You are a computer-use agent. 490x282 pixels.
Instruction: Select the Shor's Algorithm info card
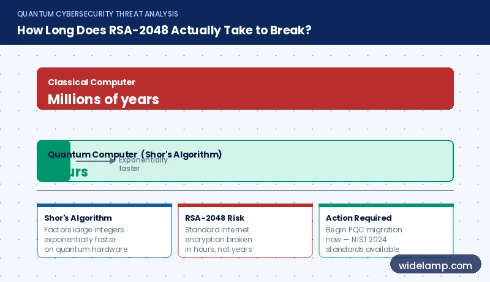point(104,231)
